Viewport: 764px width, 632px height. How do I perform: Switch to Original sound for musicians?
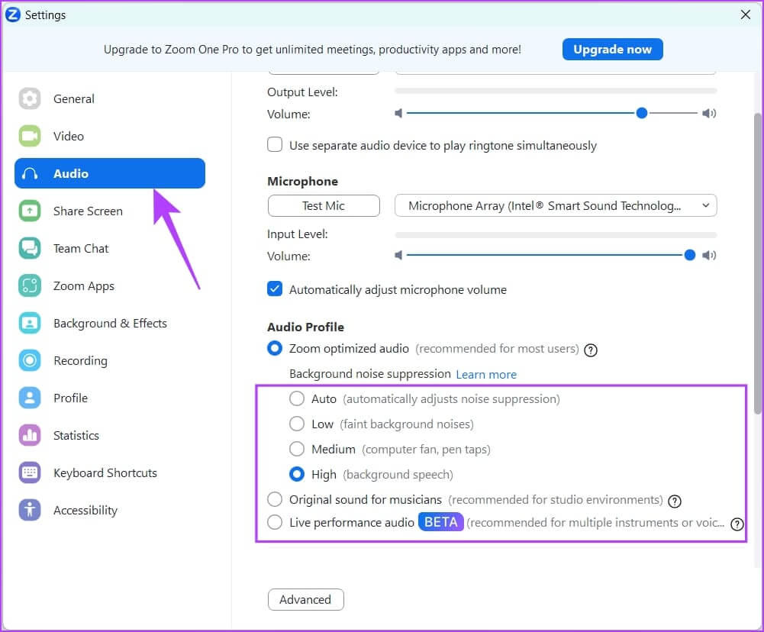(x=275, y=499)
